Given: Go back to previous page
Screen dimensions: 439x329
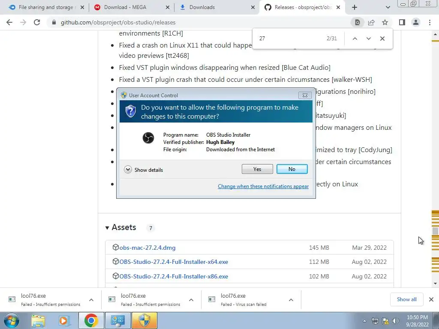Looking at the screenshot, I should (x=9, y=22).
